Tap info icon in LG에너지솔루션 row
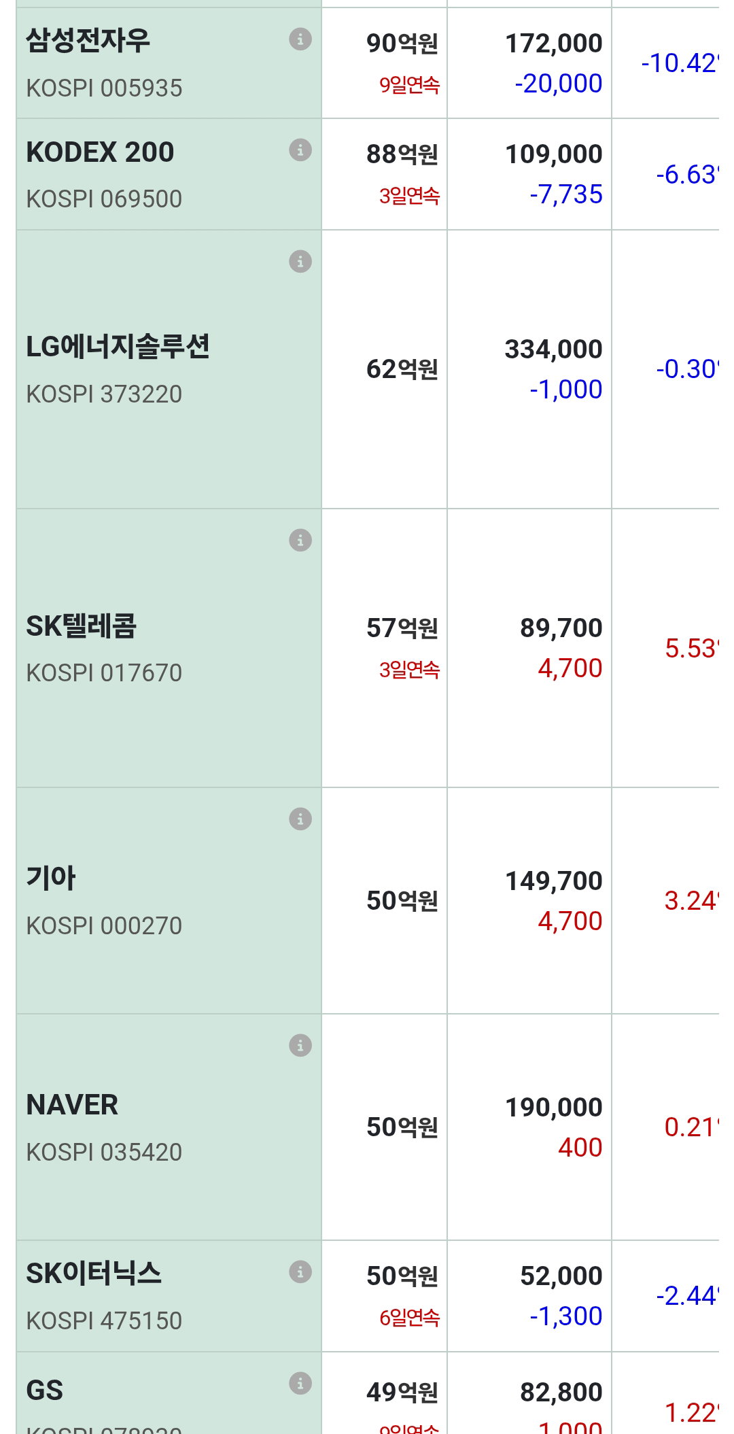The height and width of the screenshot is (1434, 734). point(300,261)
